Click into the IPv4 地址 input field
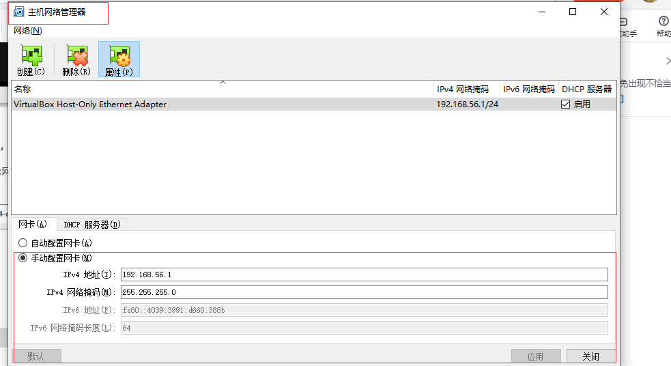This screenshot has height=366, width=671. pyautogui.click(x=365, y=274)
